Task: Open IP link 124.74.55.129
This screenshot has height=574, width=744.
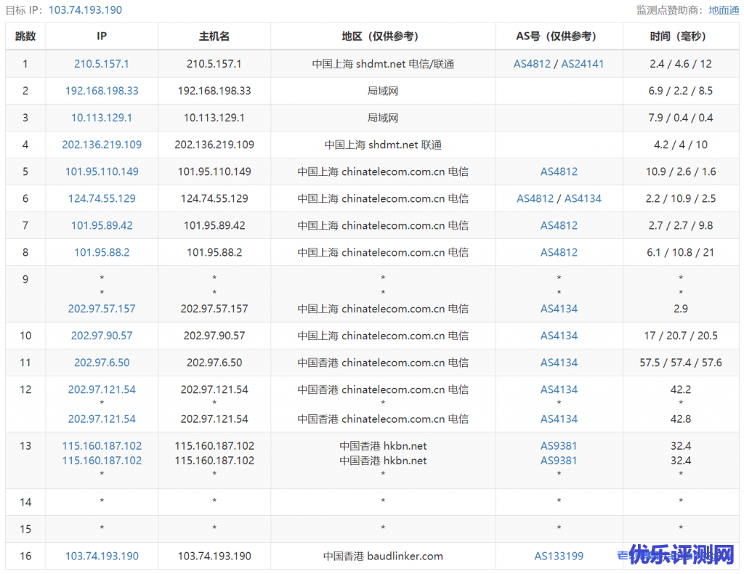Action: click(102, 198)
